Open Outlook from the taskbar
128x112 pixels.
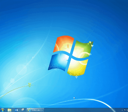pyautogui.click(x=16, y=110)
